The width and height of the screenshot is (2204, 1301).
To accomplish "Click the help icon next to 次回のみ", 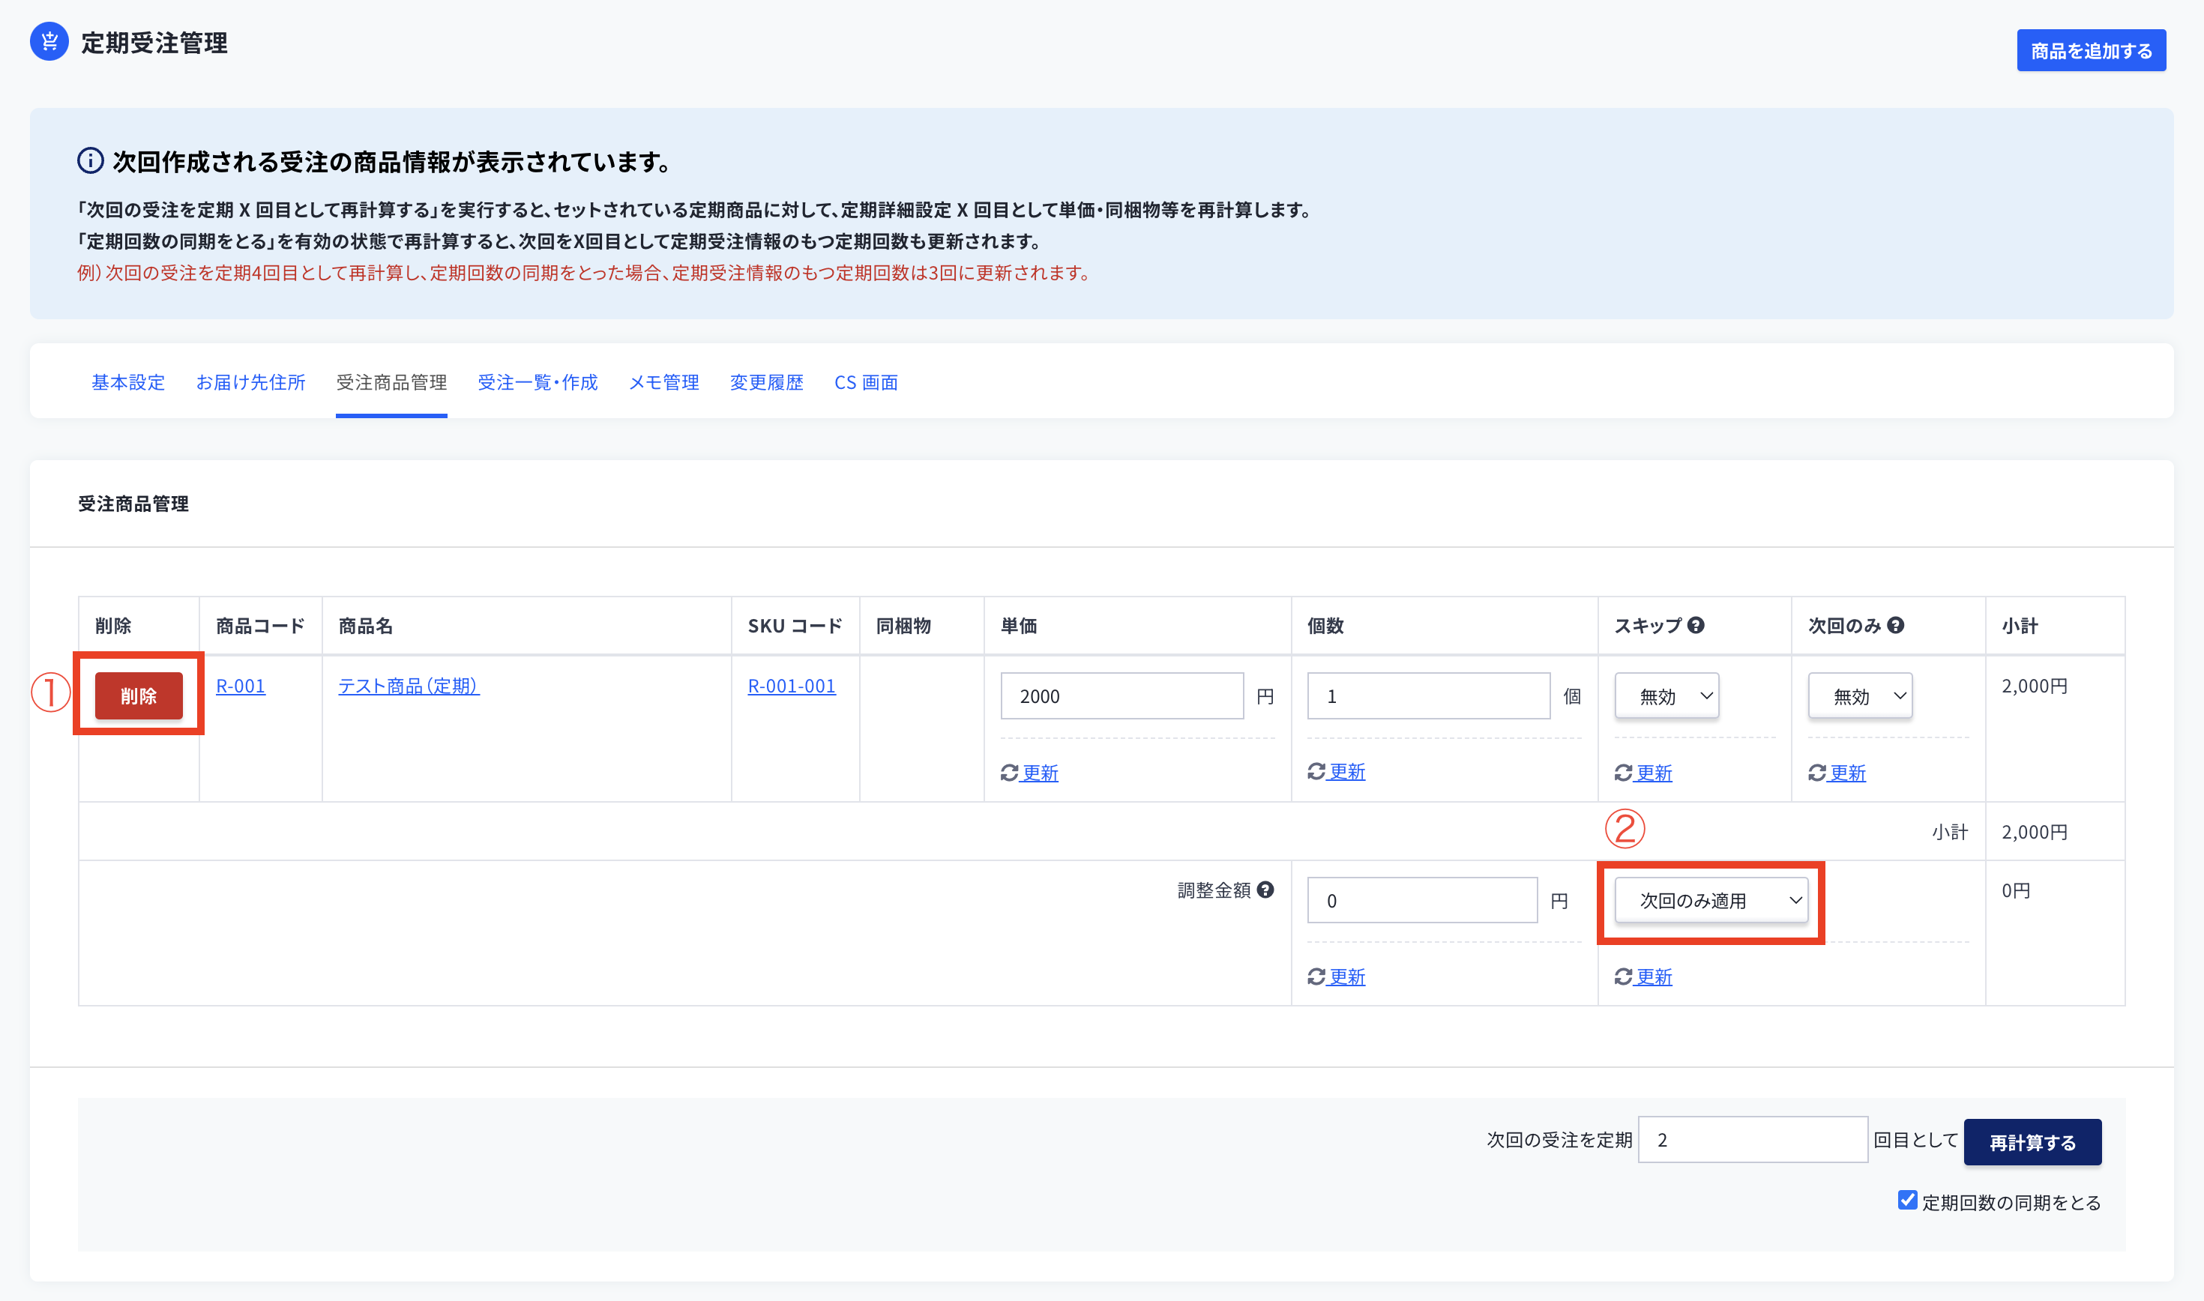I will 1895,625.
